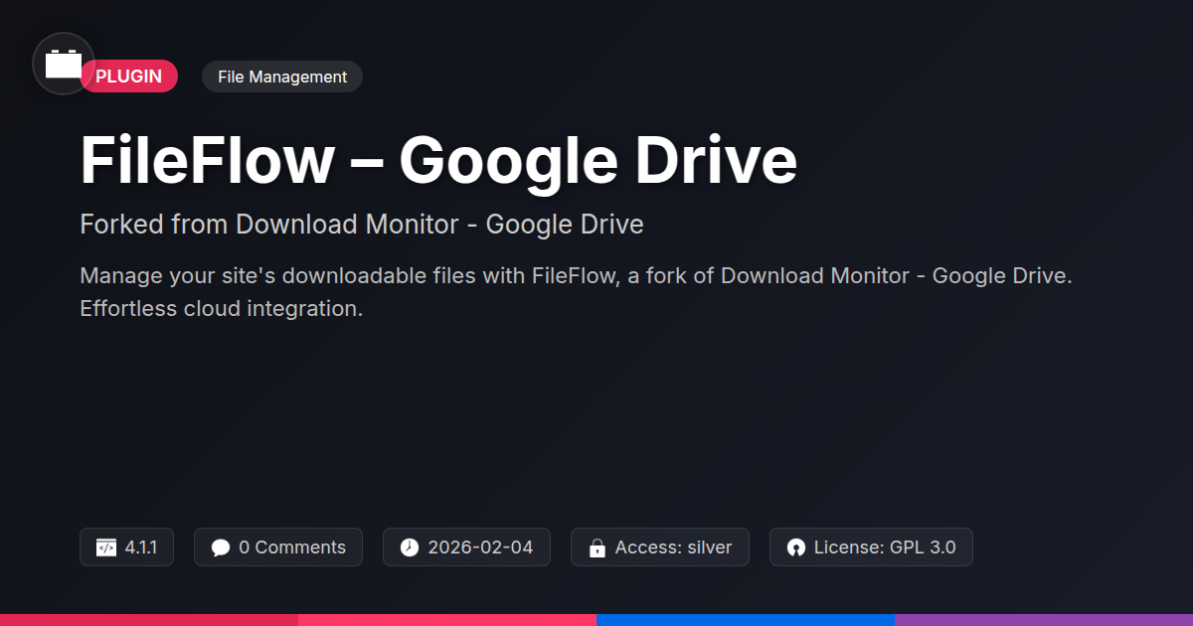Click the open source license icon
Viewport: 1193px width, 626px height.
coord(795,548)
